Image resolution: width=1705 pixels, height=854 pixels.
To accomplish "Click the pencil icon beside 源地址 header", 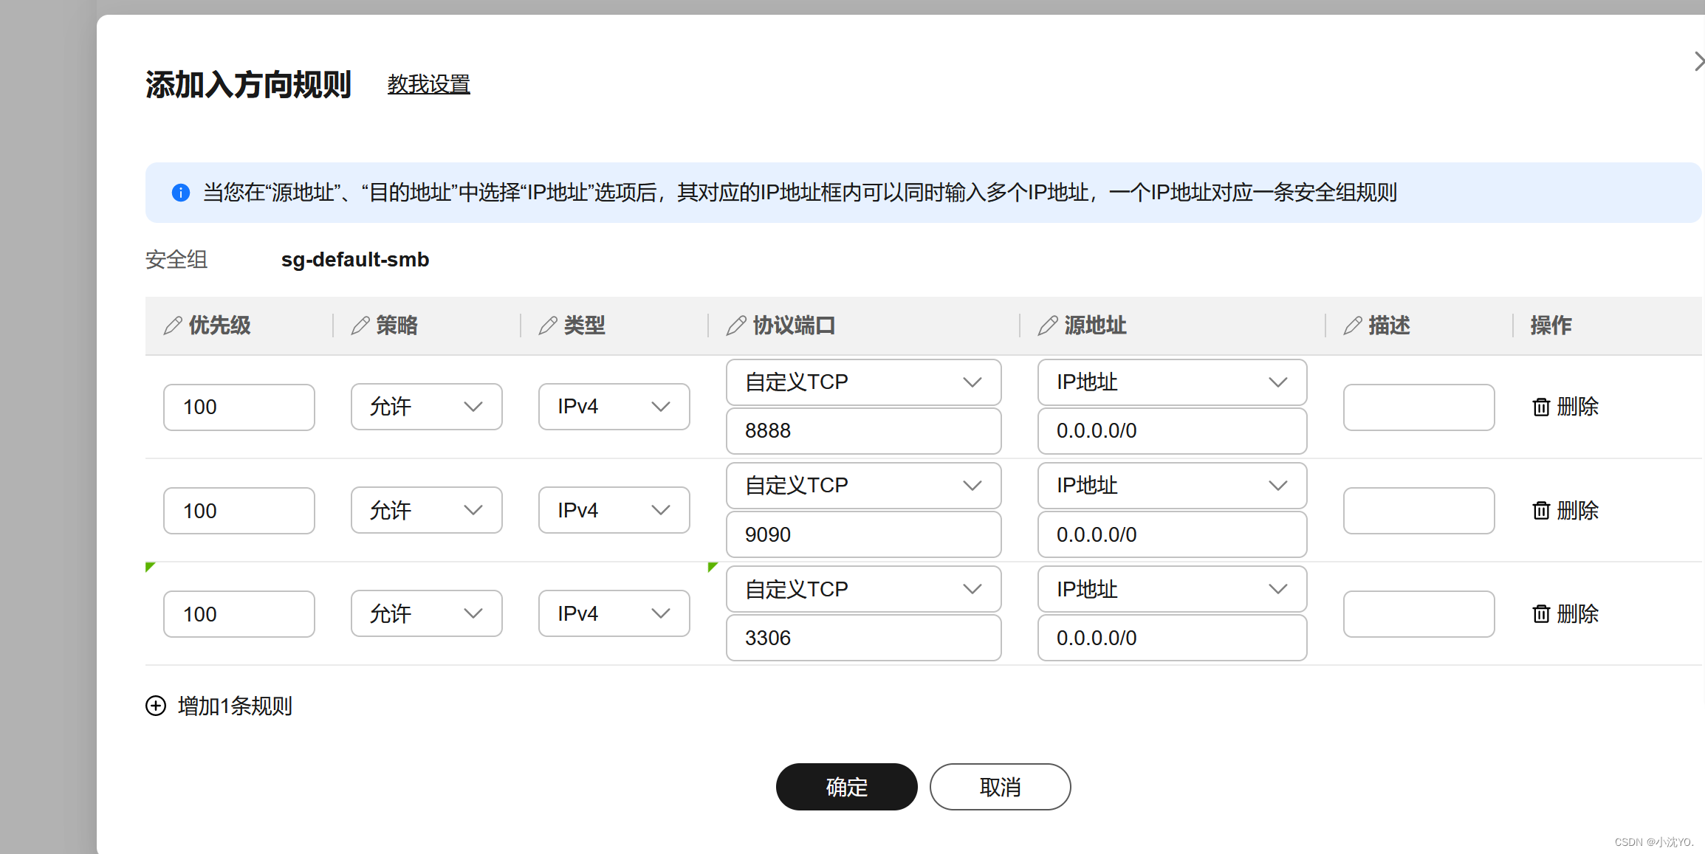I will 1048,326.
